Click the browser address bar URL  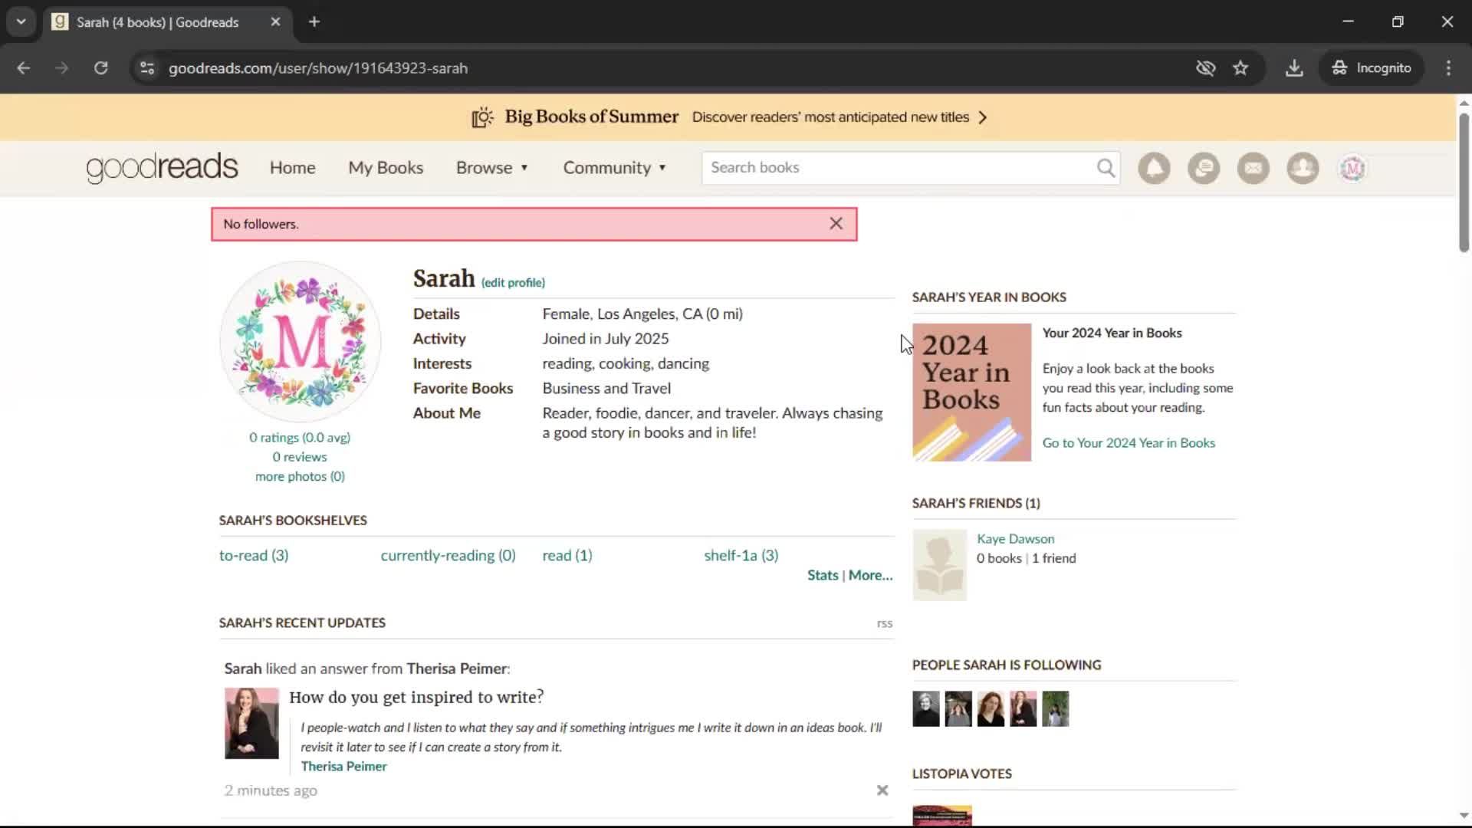[318, 68]
